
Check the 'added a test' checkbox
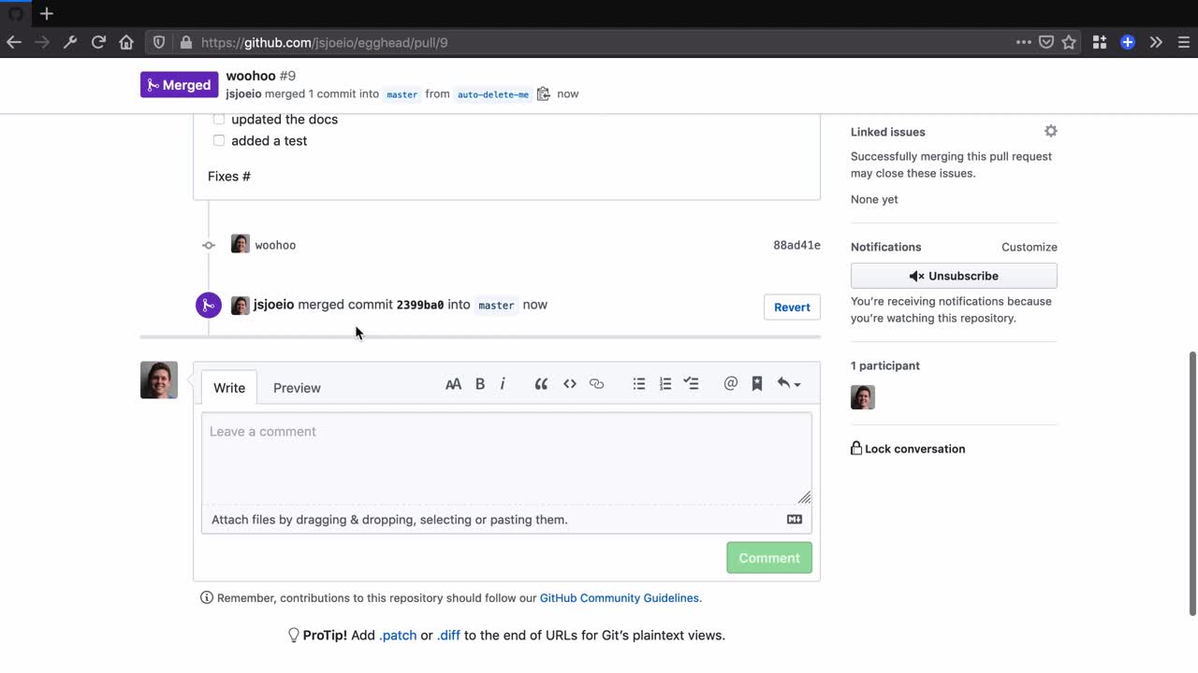[x=218, y=140]
